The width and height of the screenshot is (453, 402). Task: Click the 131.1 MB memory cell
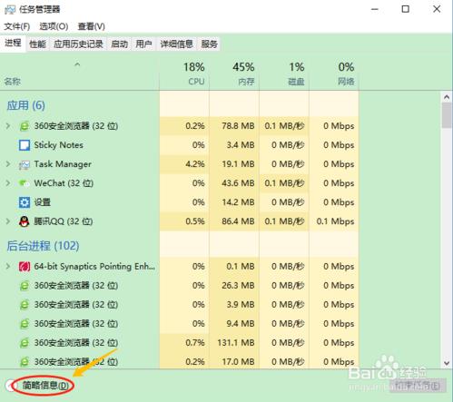click(234, 343)
